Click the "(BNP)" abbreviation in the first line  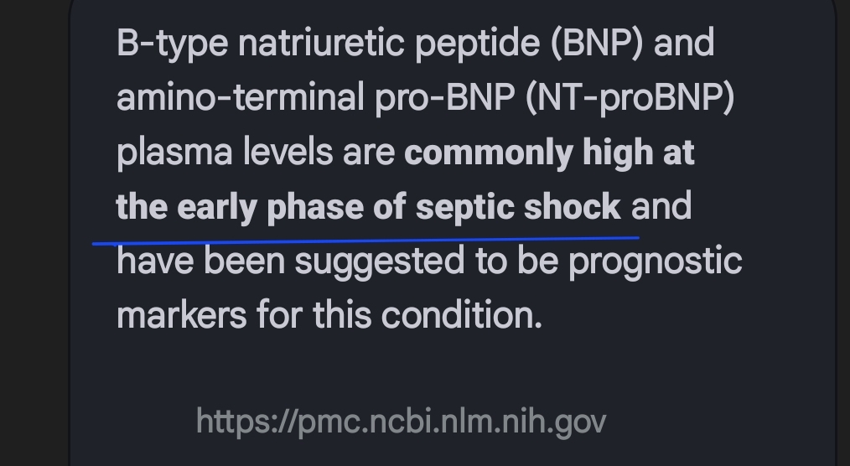tap(597, 43)
